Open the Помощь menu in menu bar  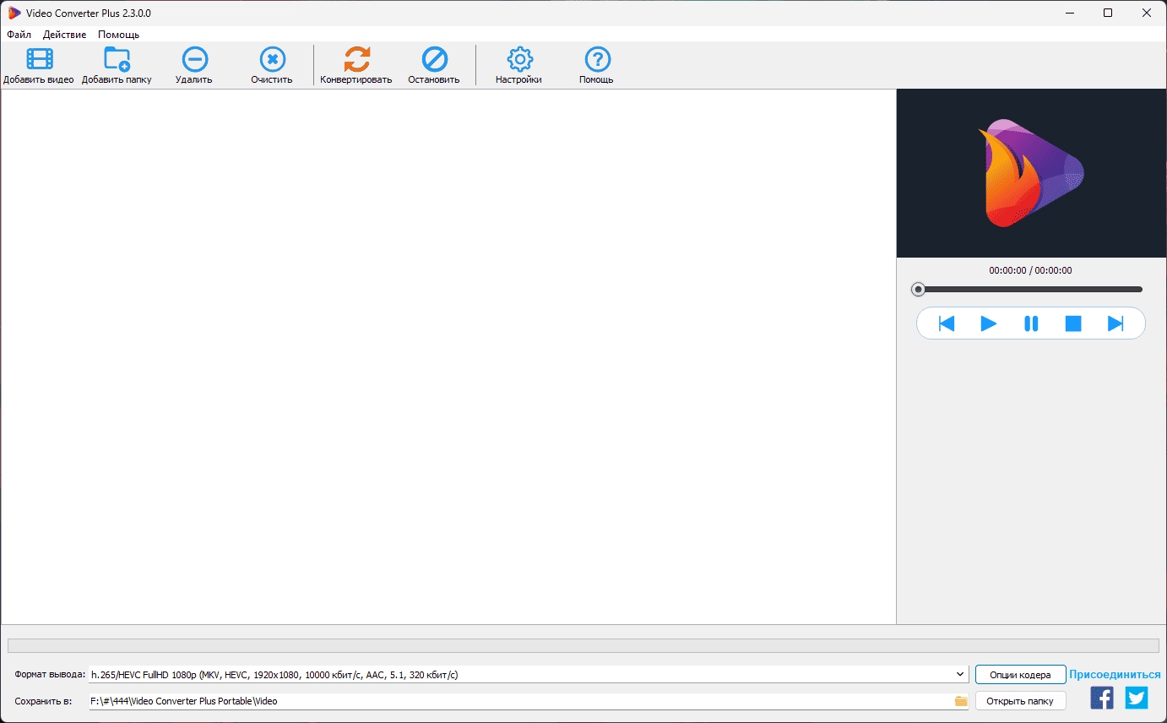click(118, 35)
